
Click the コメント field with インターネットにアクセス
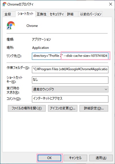click(x=70, y=99)
